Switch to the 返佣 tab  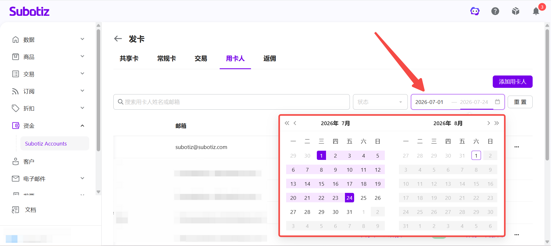click(270, 59)
